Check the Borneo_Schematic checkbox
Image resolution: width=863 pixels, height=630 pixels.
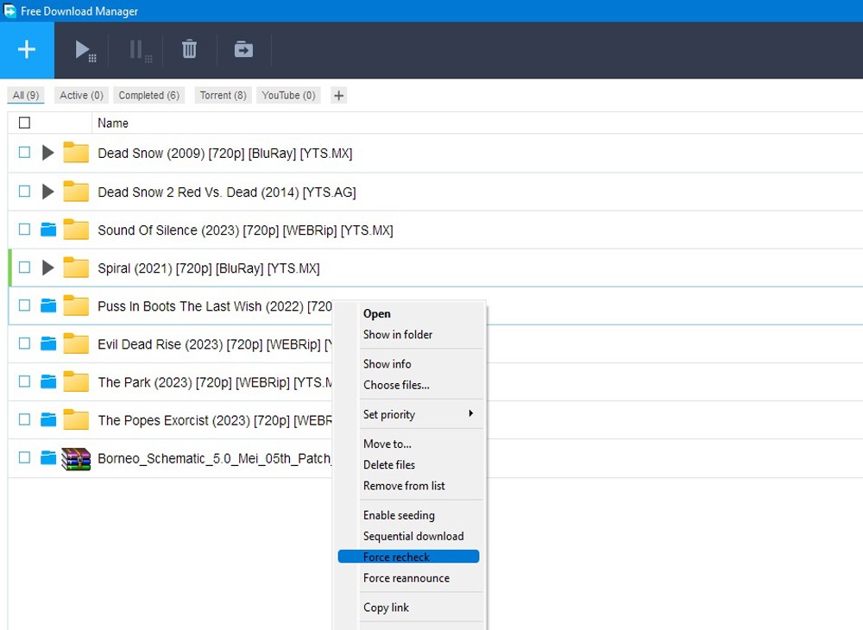[x=24, y=457]
